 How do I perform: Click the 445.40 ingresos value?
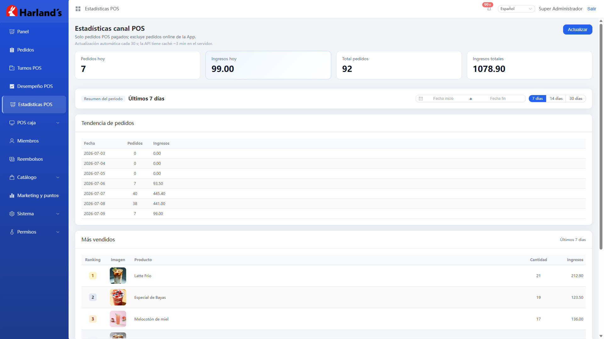tap(159, 194)
